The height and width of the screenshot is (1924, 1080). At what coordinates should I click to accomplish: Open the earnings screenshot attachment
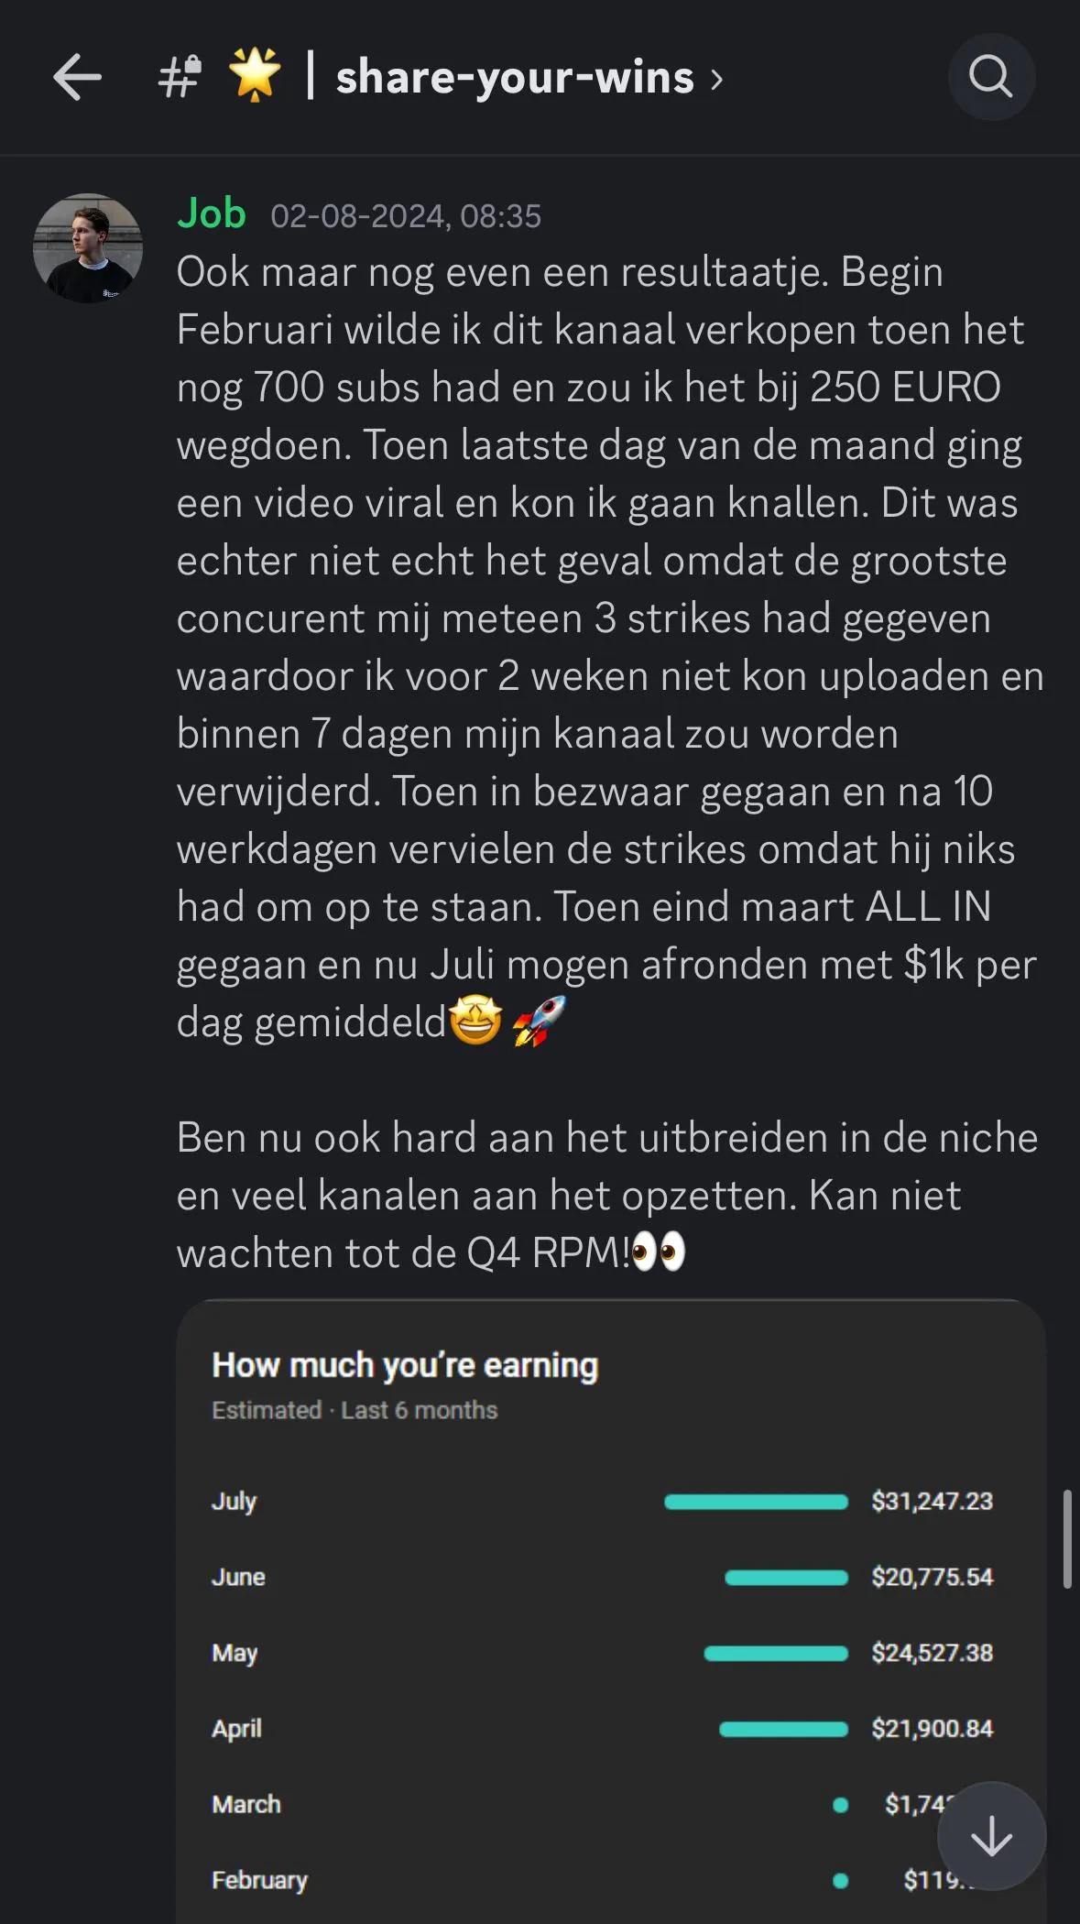611,1612
